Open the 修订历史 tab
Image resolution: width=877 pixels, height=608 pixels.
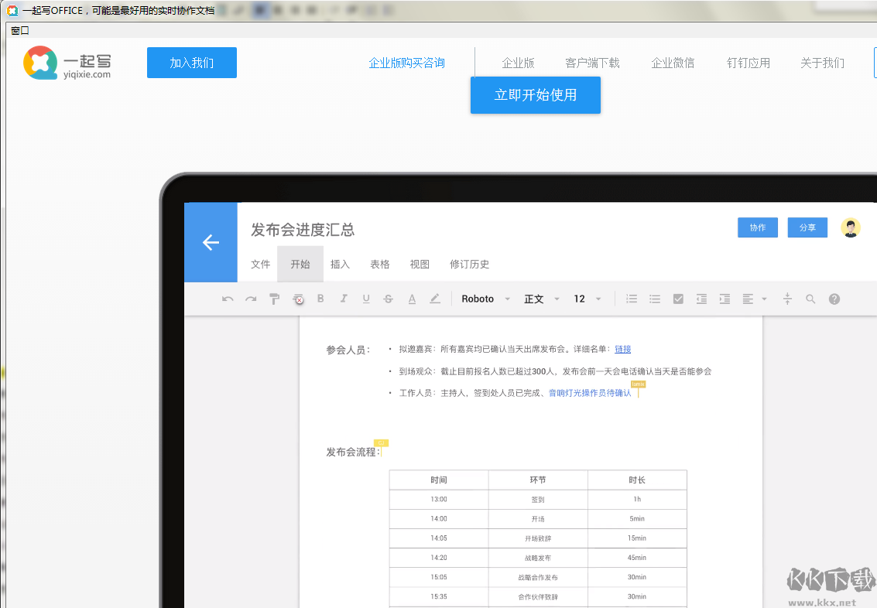click(469, 265)
